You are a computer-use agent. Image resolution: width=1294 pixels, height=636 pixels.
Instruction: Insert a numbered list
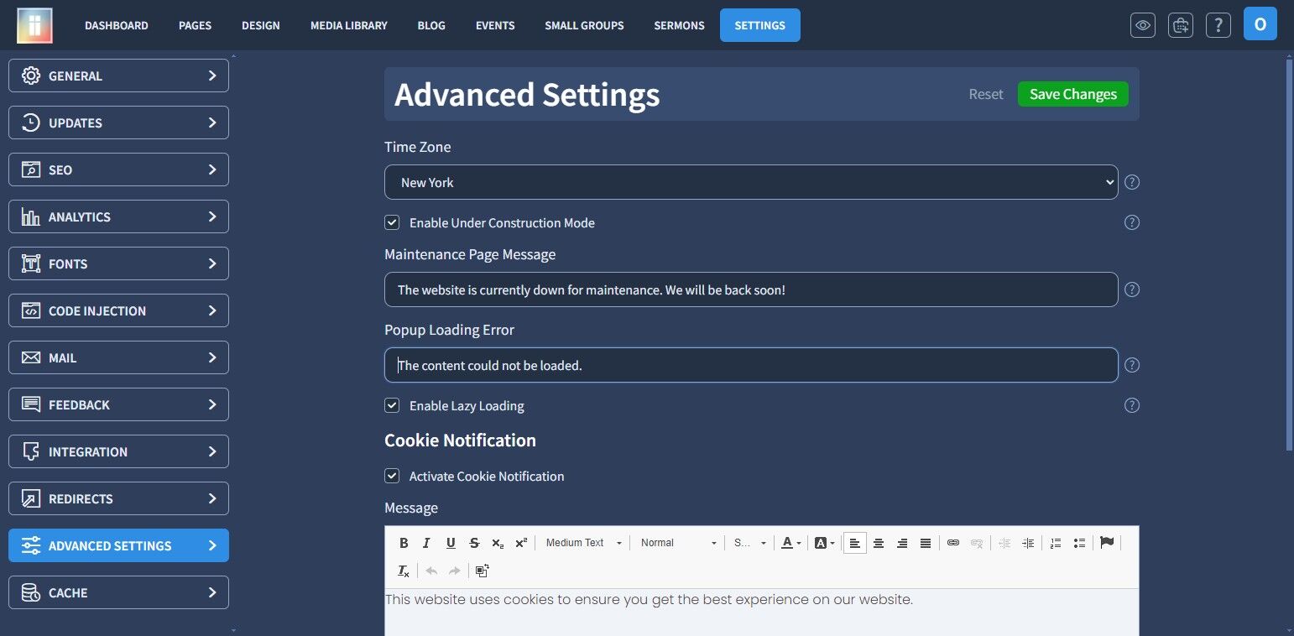pos(1056,543)
